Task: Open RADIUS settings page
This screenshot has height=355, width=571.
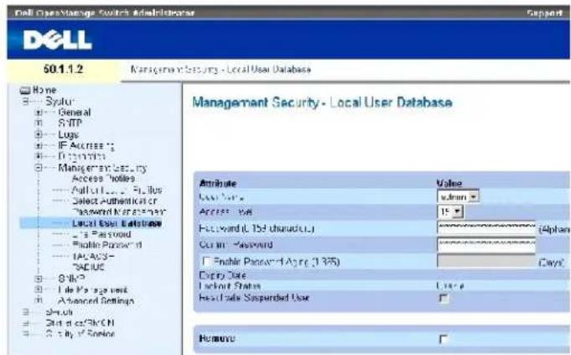Action: pyautogui.click(x=89, y=267)
